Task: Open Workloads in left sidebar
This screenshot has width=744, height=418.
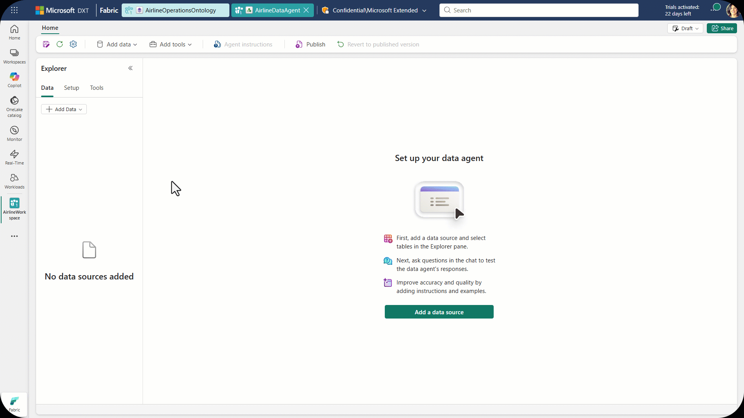Action: pyautogui.click(x=14, y=181)
